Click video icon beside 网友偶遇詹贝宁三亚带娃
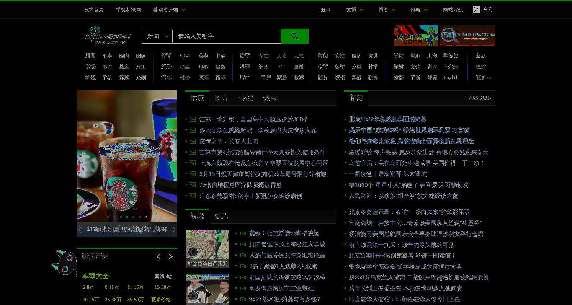The height and width of the screenshot is (305, 572). [243, 288]
